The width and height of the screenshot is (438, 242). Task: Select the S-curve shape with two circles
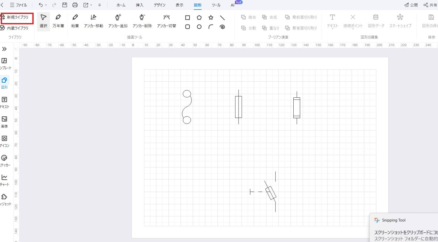pos(187,107)
